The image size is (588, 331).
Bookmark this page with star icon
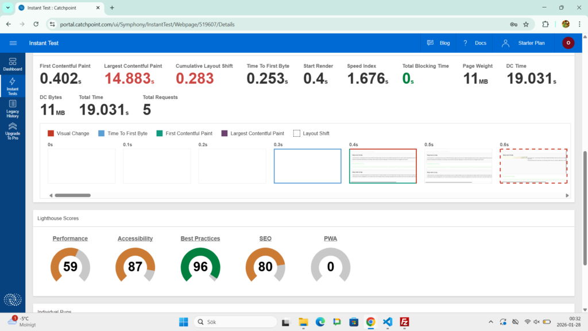[526, 24]
